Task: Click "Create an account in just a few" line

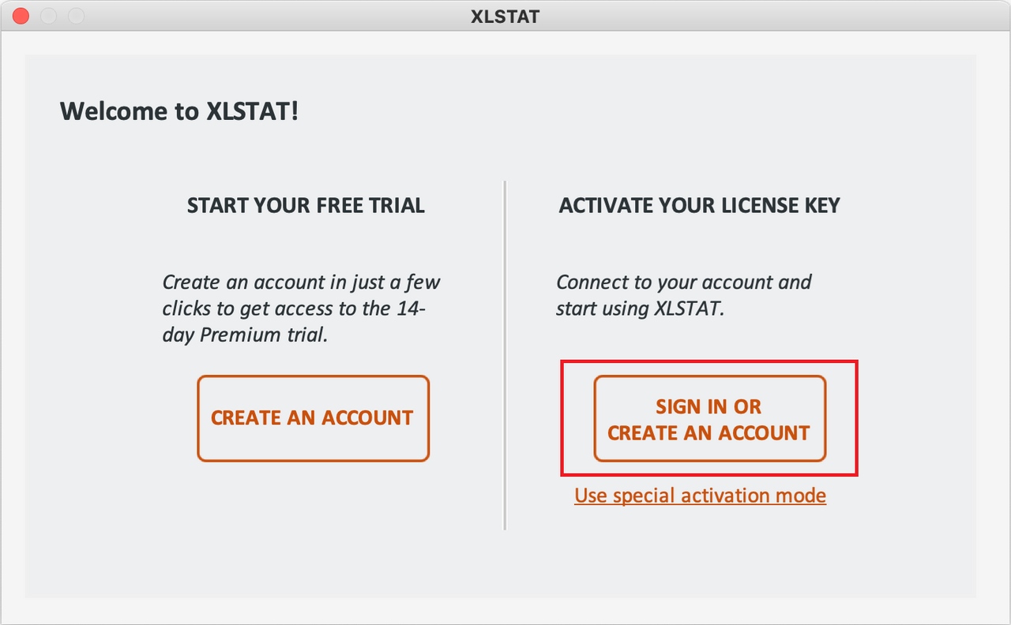Action: (x=301, y=282)
